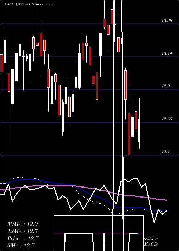Click the 13.14 price level label
The image size is (179, 251).
(x=167, y=53)
